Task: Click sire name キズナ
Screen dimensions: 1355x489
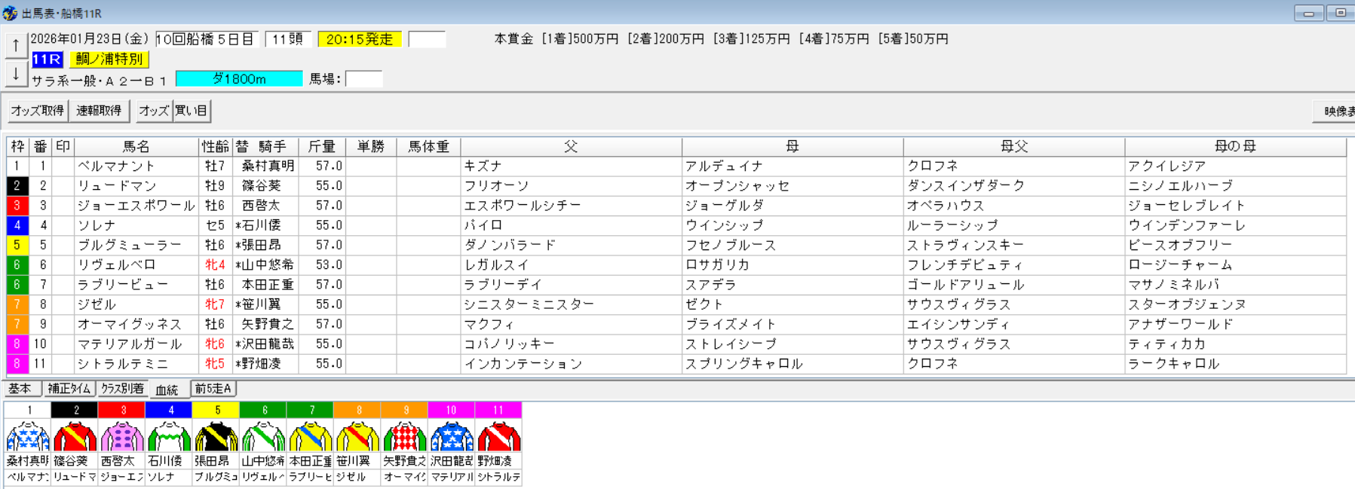Action: [x=483, y=166]
